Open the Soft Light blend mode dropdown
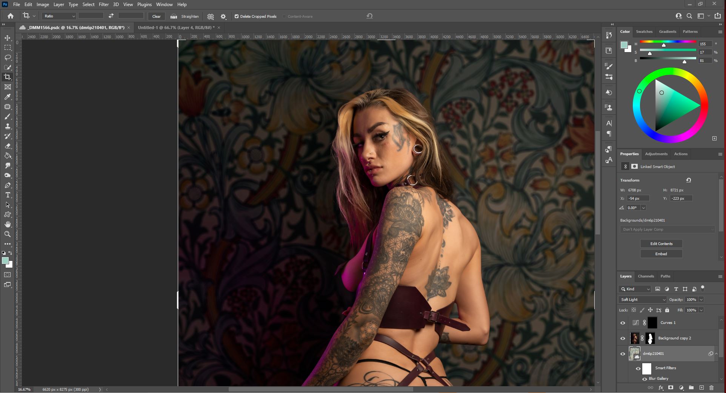The width and height of the screenshot is (726, 393). click(x=643, y=300)
